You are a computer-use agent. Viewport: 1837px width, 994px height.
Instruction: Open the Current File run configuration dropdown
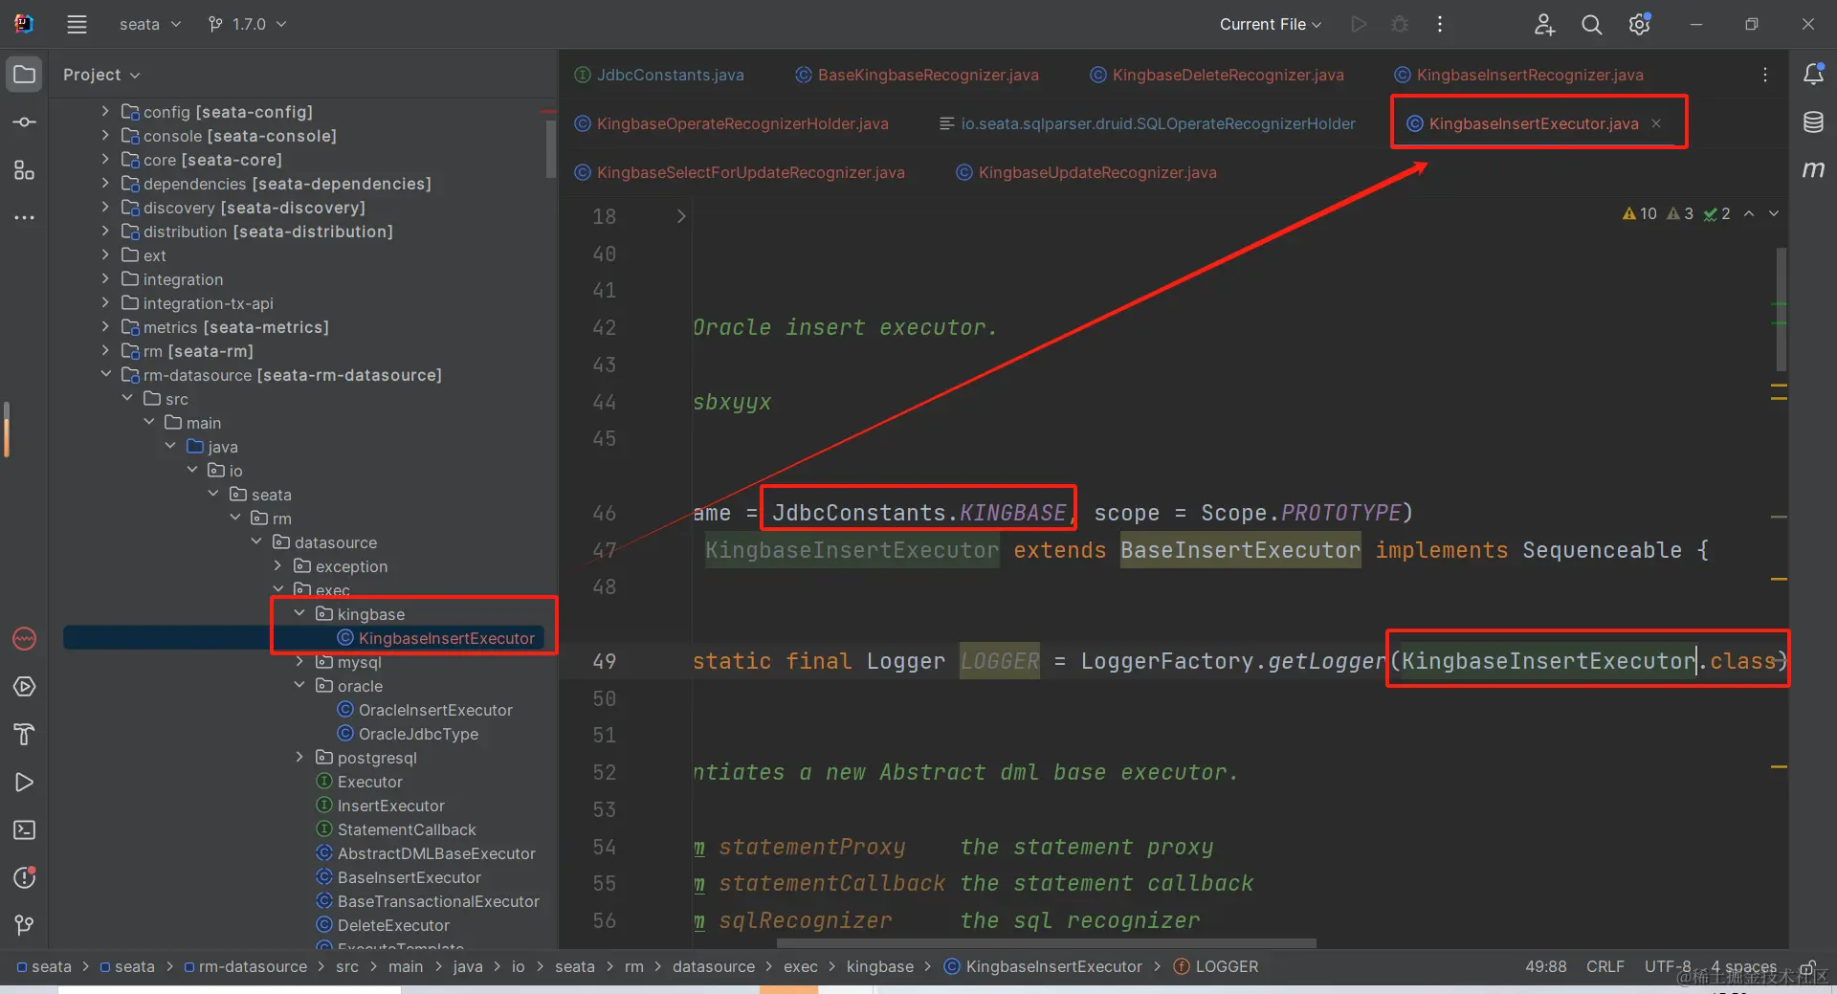[x=1270, y=25]
